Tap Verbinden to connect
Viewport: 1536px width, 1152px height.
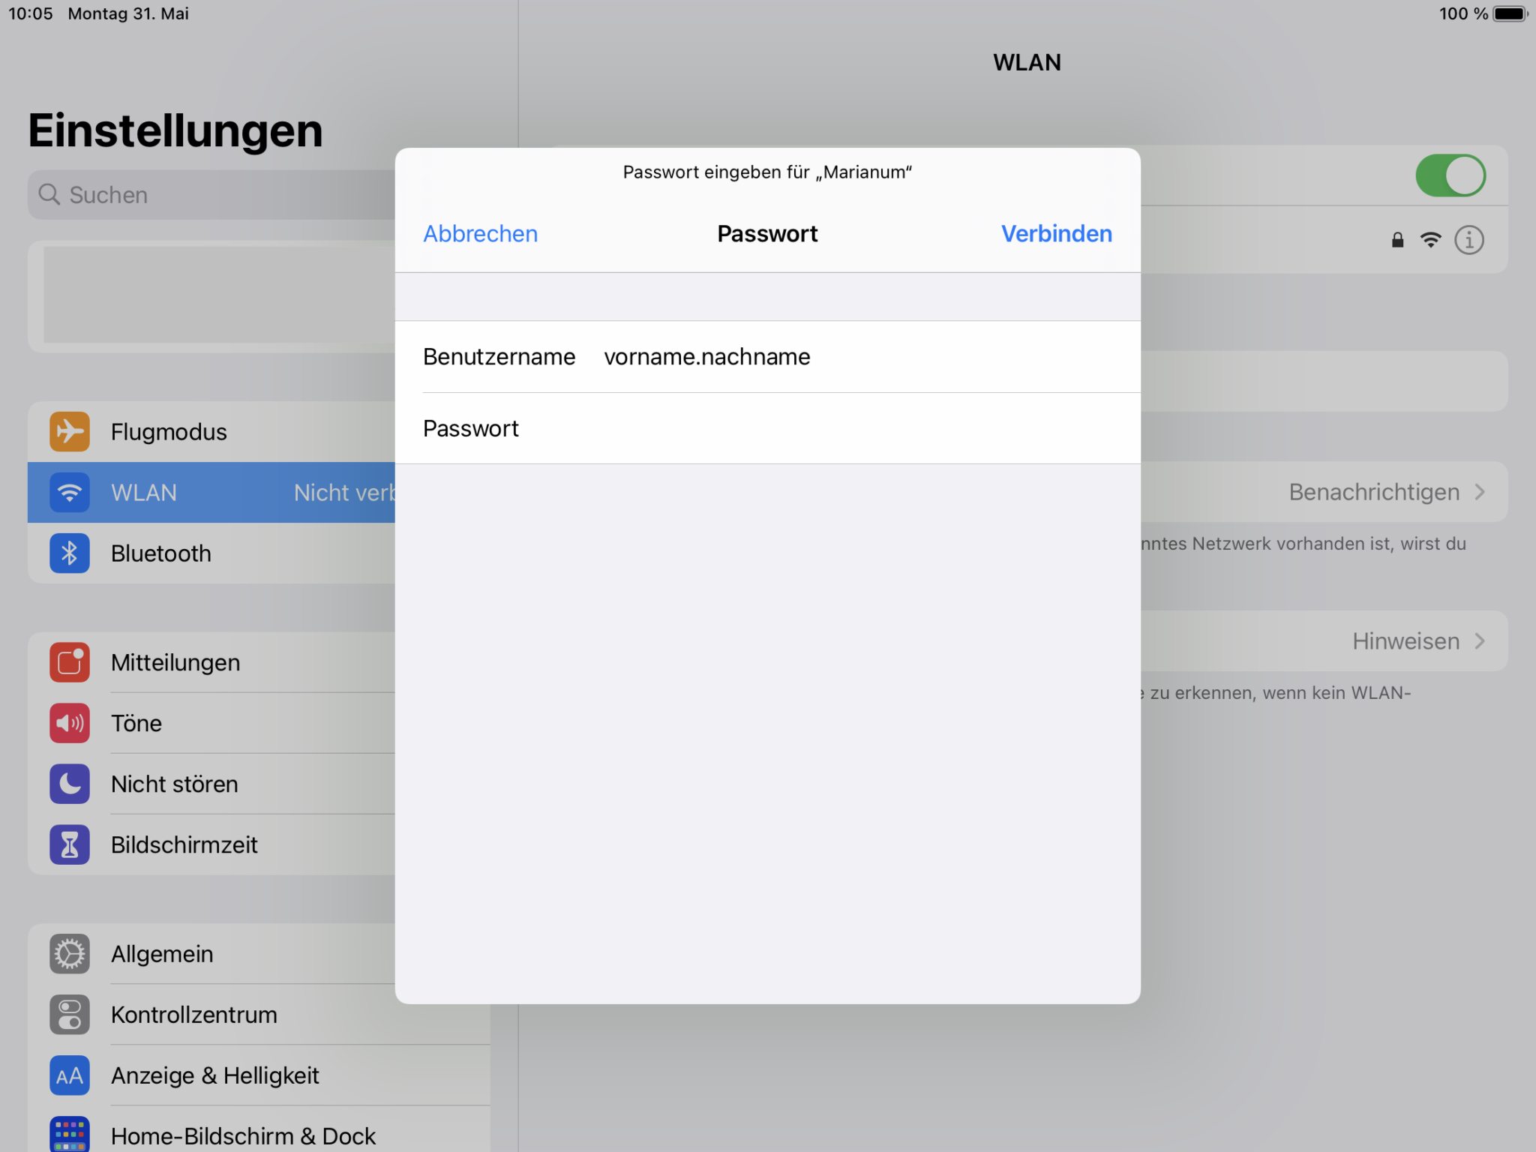pyautogui.click(x=1056, y=234)
